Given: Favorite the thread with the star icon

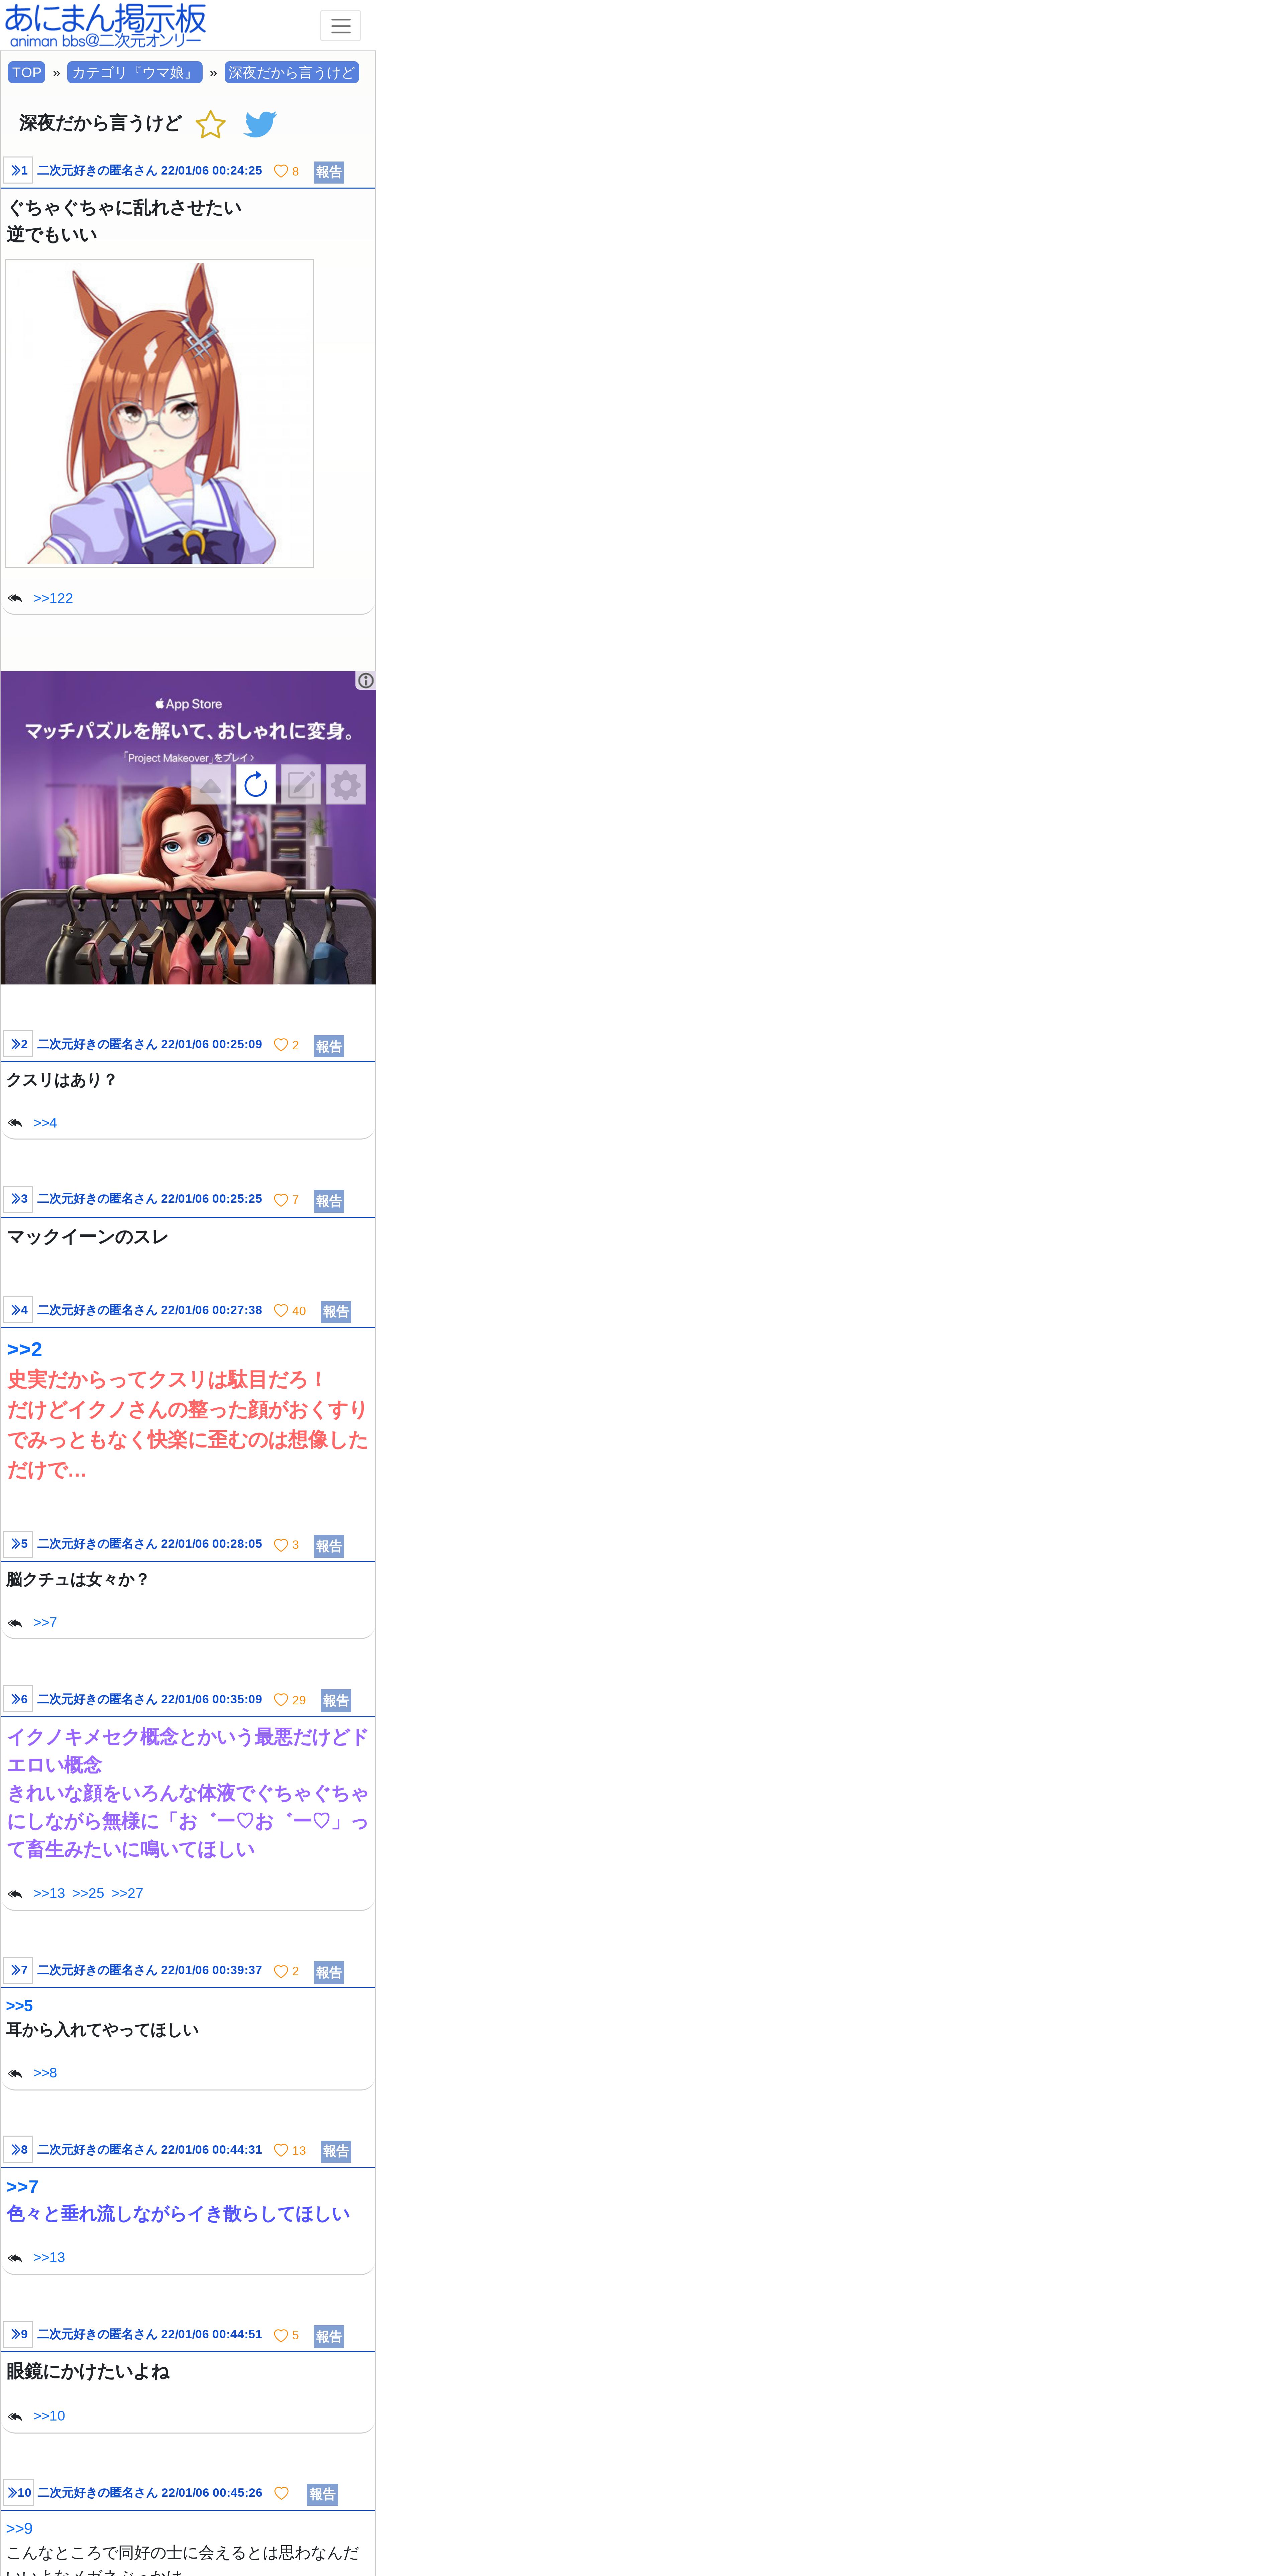Looking at the screenshot, I should 210,125.
